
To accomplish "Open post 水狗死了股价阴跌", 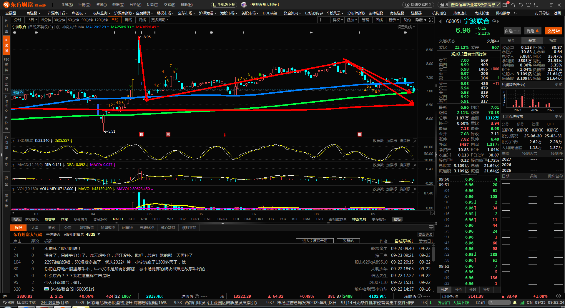I will pyautogui.click(x=62, y=249).
